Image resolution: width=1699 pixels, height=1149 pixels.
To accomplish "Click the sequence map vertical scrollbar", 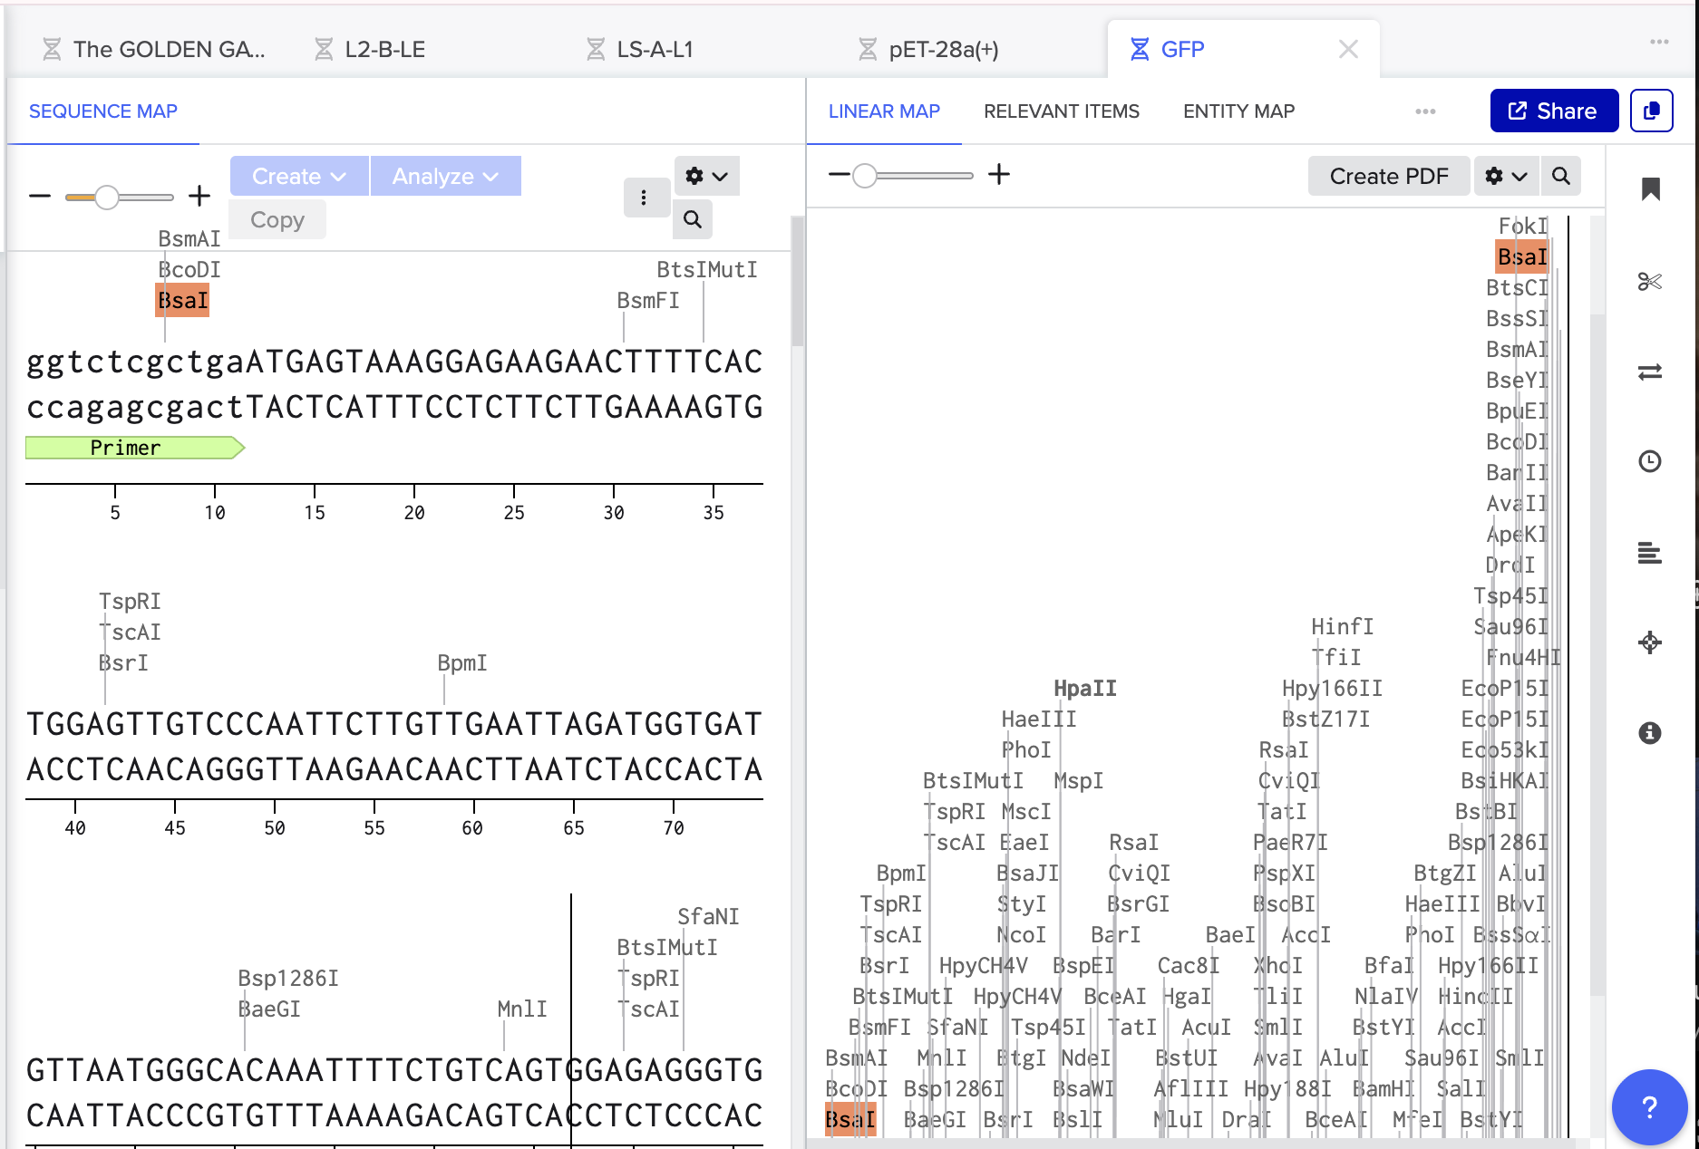I will click(797, 281).
